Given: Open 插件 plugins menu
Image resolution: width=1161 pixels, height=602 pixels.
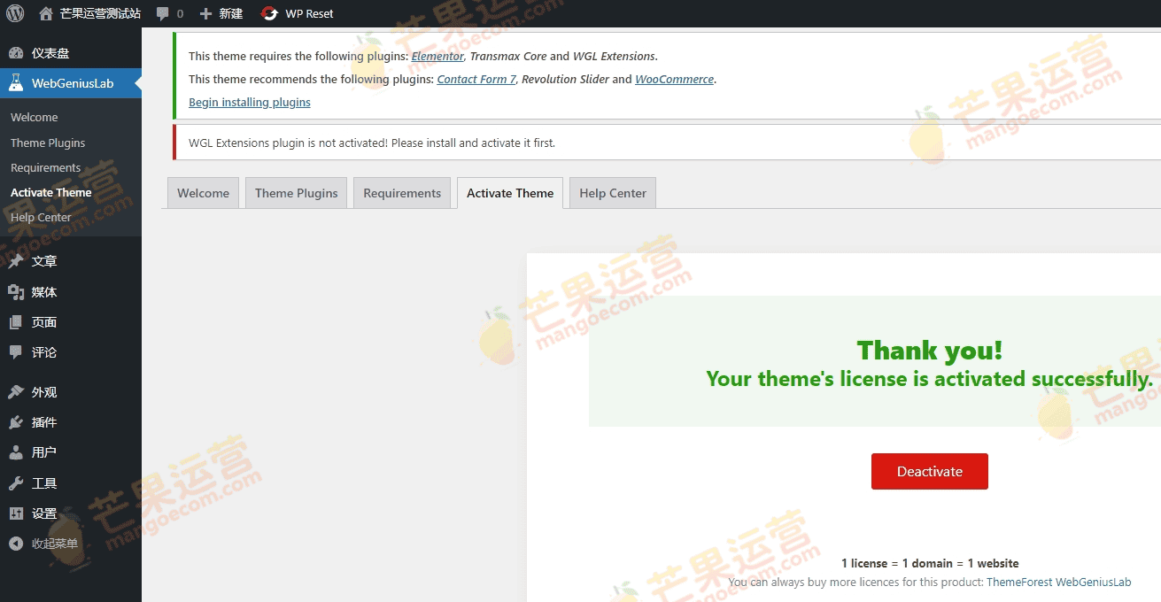Looking at the screenshot, I should 44,422.
